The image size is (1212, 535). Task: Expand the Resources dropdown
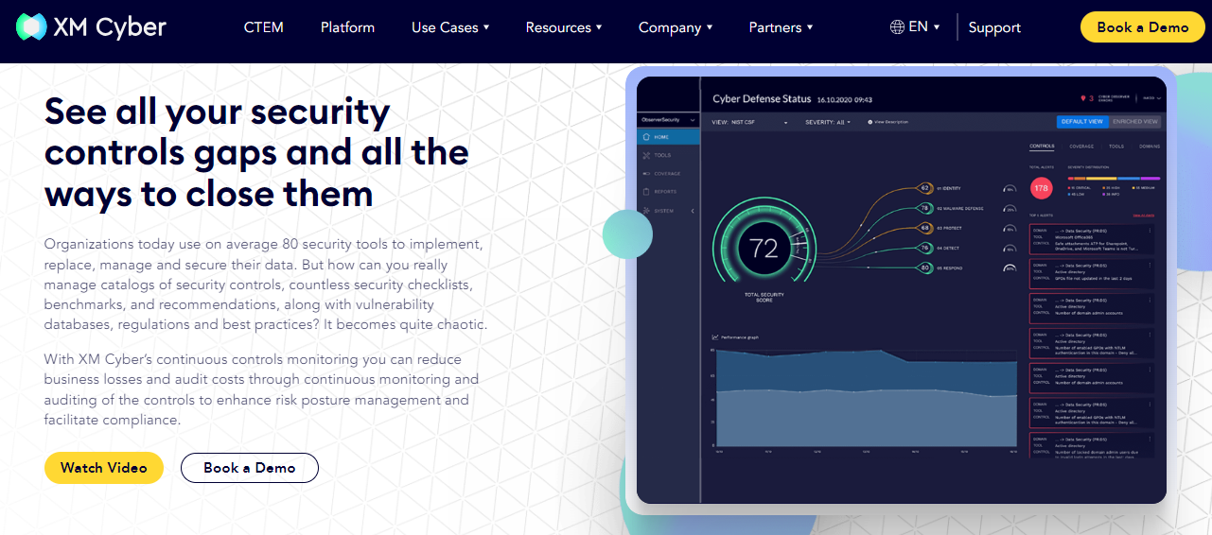coord(564,27)
